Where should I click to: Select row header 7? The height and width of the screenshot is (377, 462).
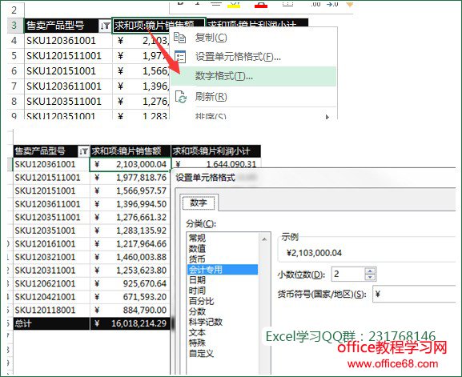click(14, 86)
